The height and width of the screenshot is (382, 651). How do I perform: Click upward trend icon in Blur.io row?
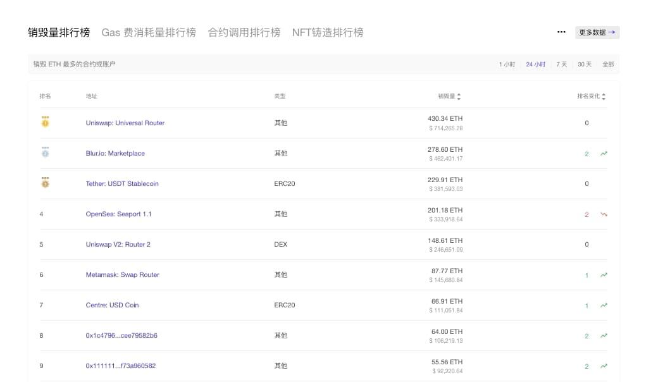[604, 154]
